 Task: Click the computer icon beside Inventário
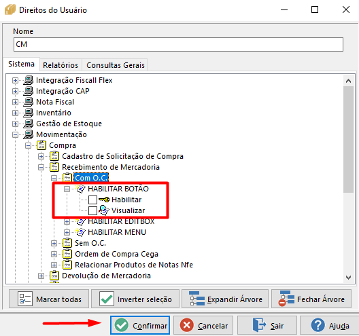(x=29, y=113)
